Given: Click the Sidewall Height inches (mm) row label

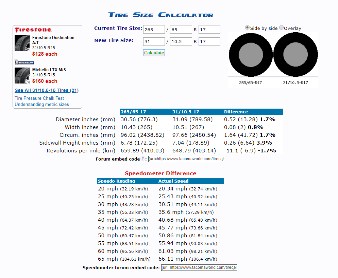Looking at the screenshot, I should coord(77,143).
